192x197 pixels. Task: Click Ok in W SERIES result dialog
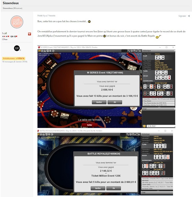coord(115,102)
